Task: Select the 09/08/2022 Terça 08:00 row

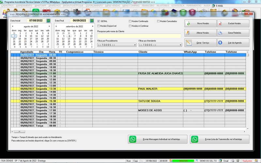Action: point(128,126)
